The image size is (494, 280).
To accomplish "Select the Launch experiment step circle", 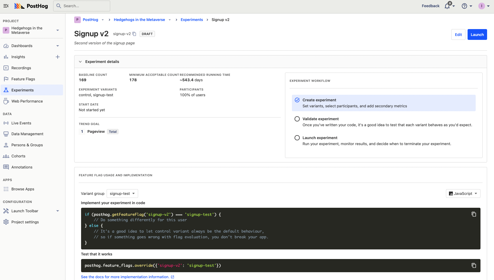I will 297,138.
